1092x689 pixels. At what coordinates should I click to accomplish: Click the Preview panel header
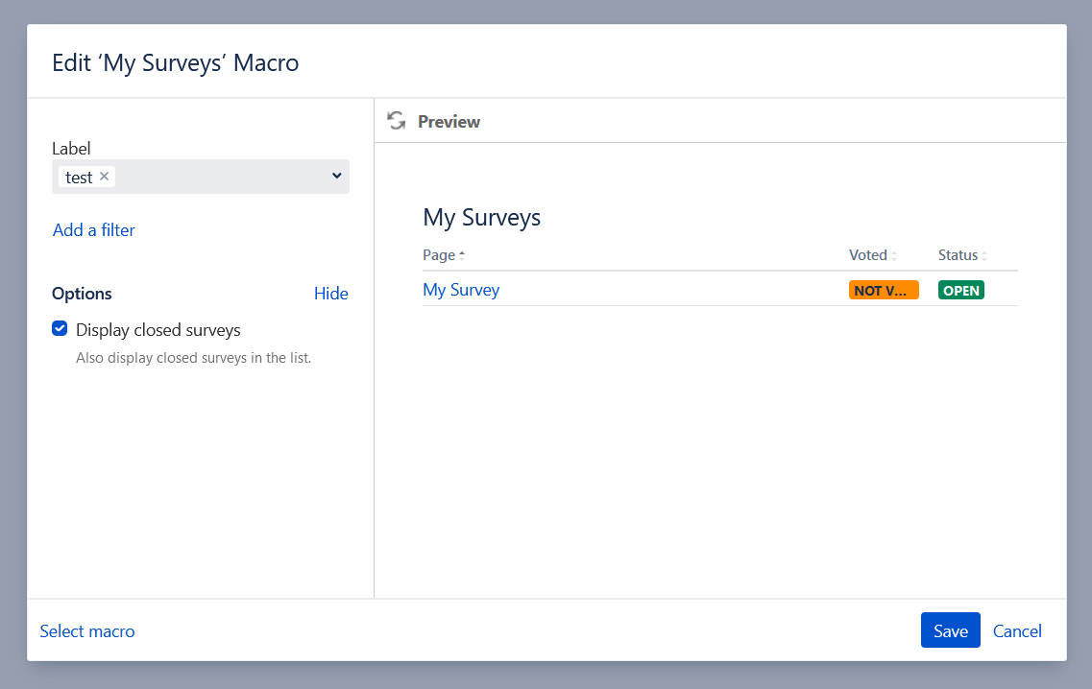pyautogui.click(x=449, y=121)
